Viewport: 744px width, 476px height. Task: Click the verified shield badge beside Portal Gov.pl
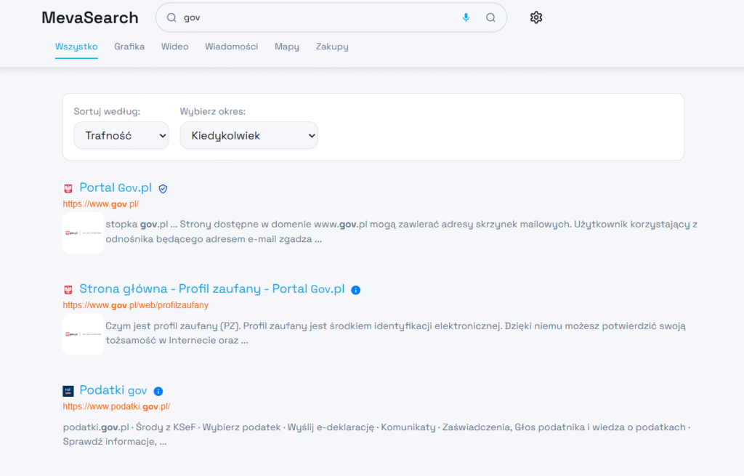163,188
